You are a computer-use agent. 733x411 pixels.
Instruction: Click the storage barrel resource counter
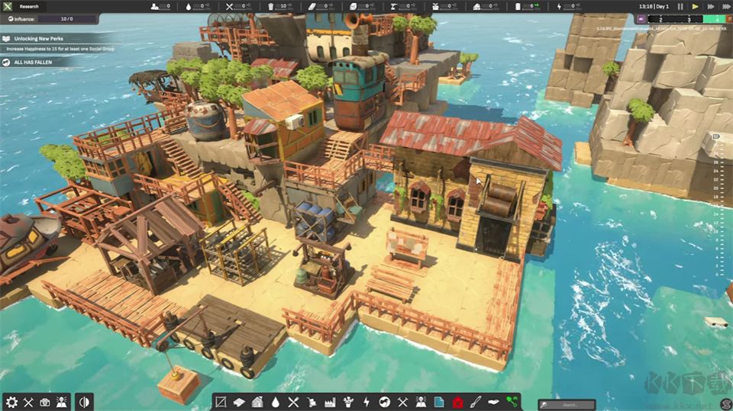pyautogui.click(x=526, y=7)
